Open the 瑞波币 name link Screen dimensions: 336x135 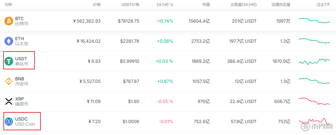[x=22, y=104]
